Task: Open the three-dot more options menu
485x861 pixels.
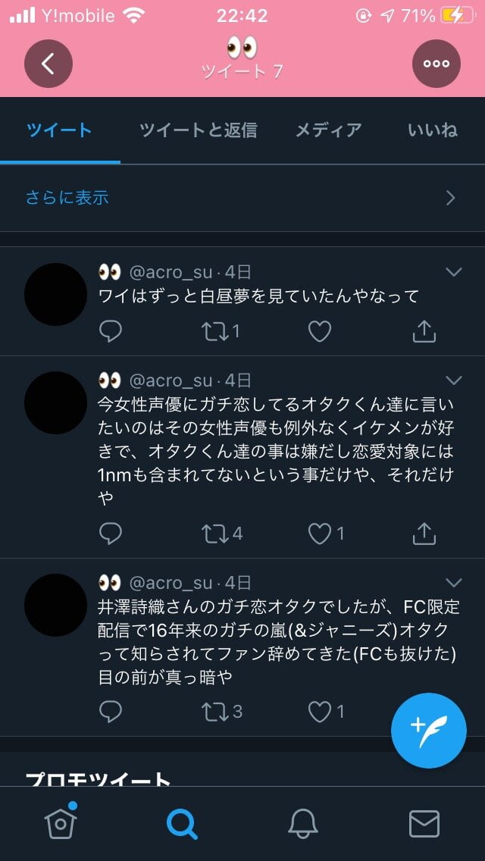Action: click(436, 64)
